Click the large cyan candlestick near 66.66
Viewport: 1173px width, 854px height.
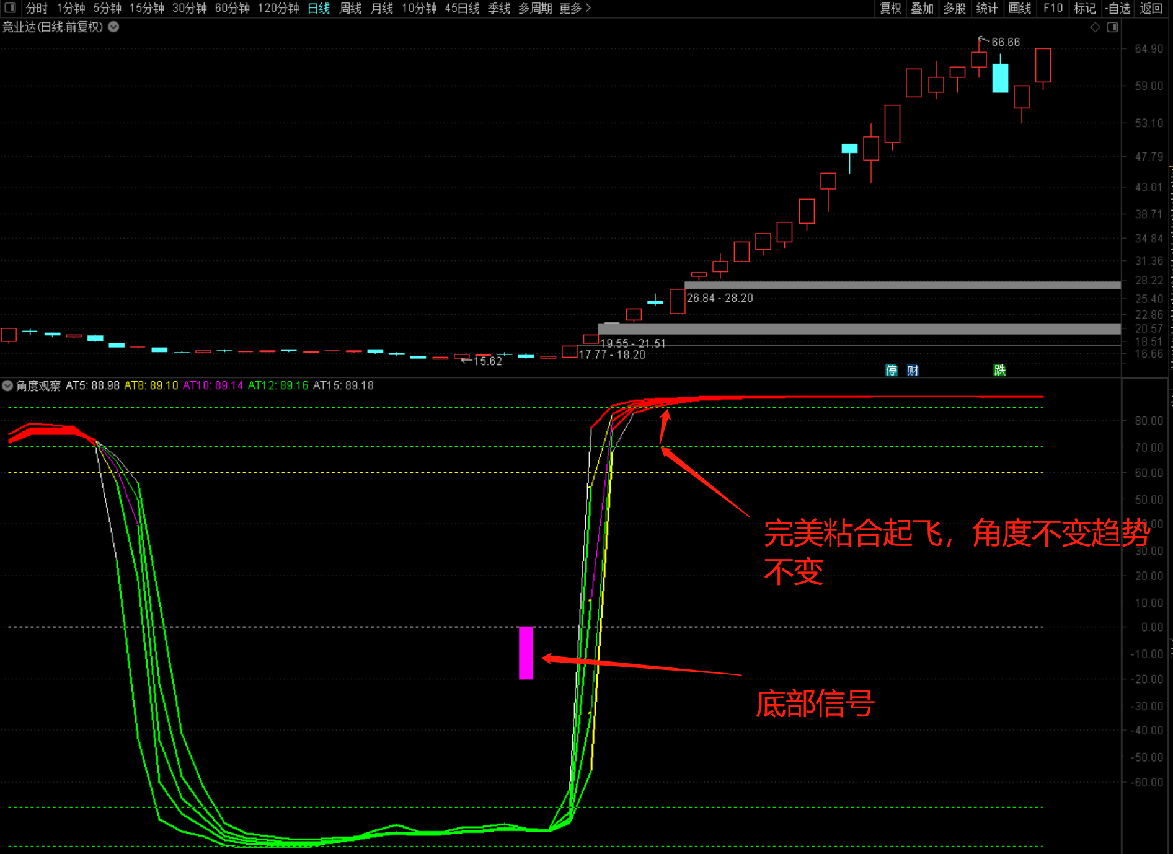[x=1000, y=78]
